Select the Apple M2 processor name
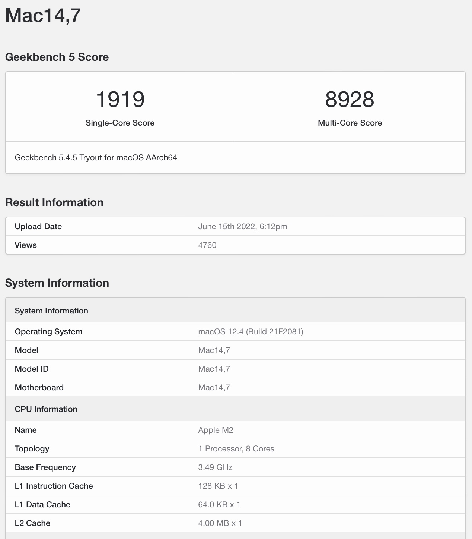This screenshot has height=539, width=472. [x=216, y=430]
